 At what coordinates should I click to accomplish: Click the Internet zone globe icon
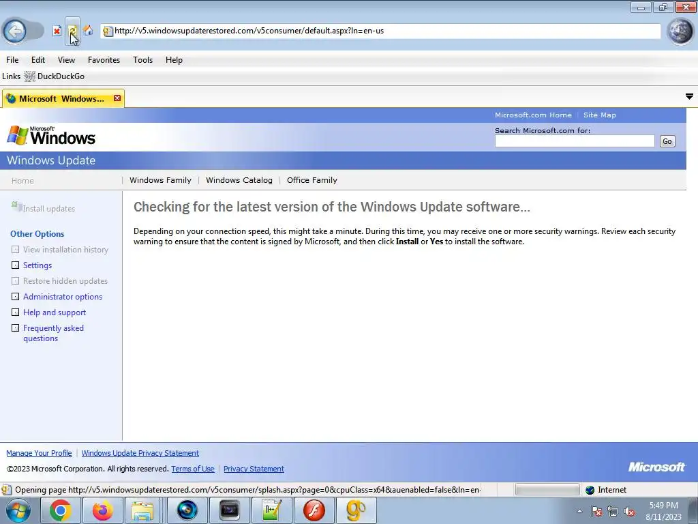[590, 490]
